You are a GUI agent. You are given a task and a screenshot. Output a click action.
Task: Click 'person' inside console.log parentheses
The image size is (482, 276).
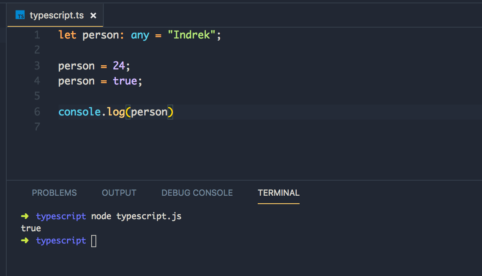click(149, 112)
